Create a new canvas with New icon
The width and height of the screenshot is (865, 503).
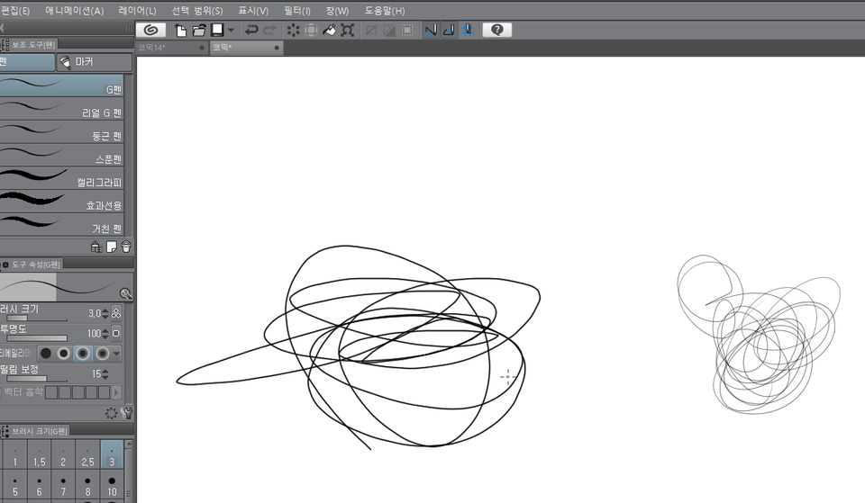181,30
